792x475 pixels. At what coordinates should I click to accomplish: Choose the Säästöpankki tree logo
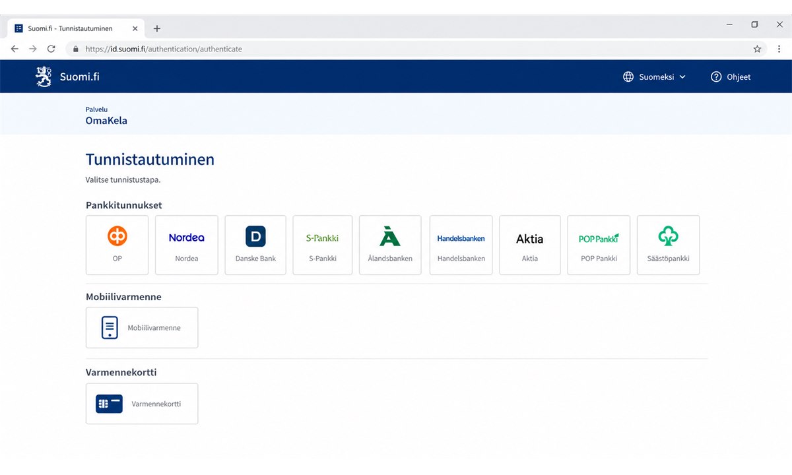click(668, 236)
